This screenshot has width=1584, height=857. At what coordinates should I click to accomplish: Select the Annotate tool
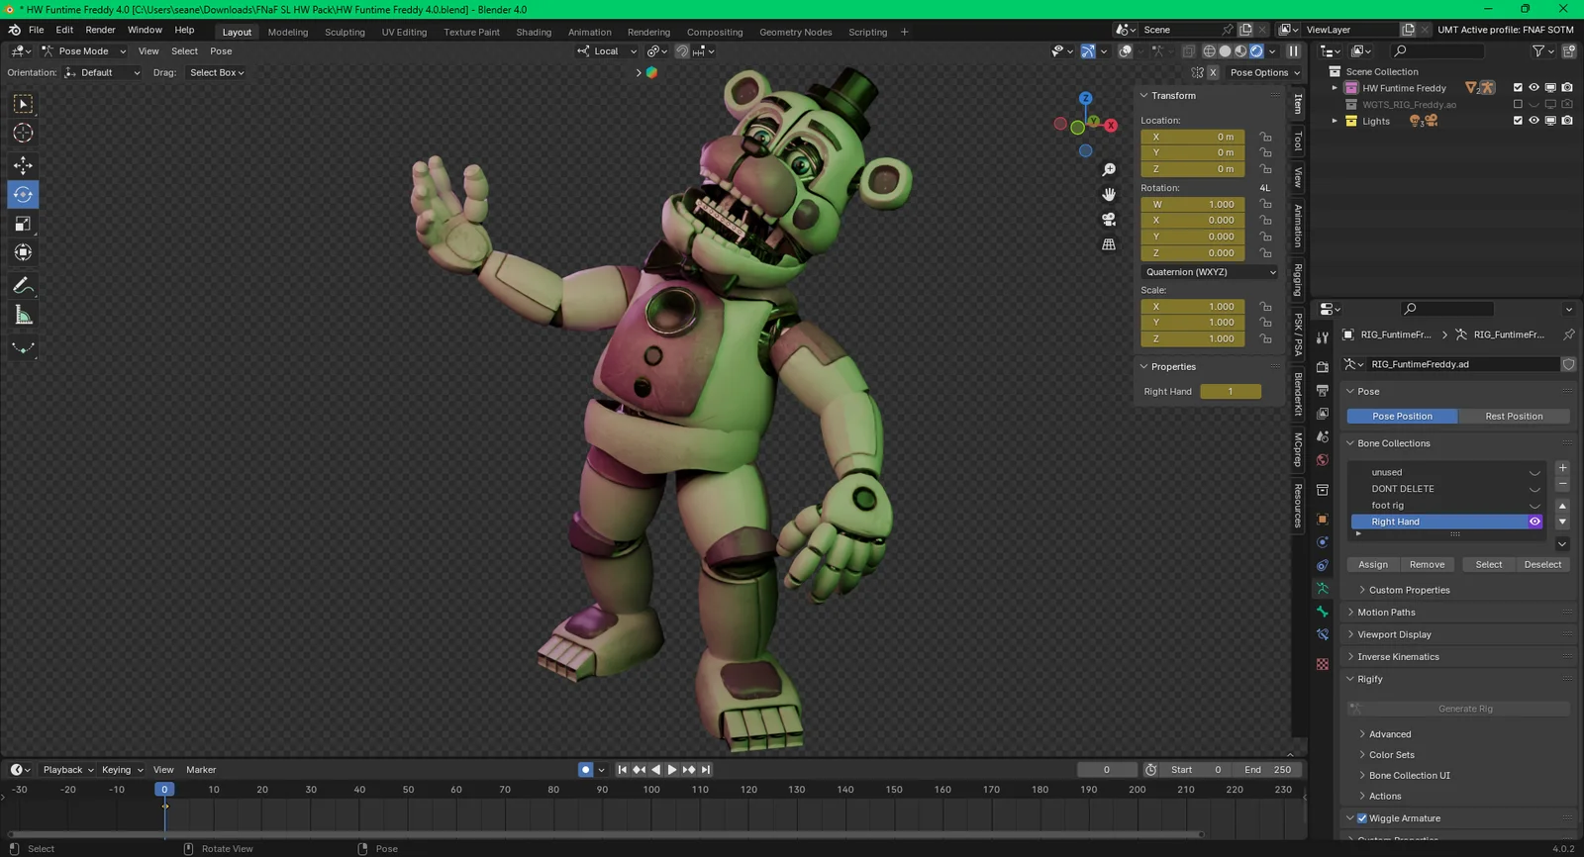23,286
